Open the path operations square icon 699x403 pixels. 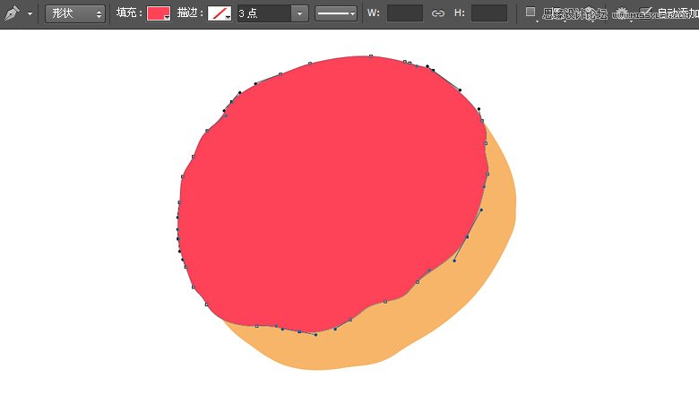[x=531, y=13]
